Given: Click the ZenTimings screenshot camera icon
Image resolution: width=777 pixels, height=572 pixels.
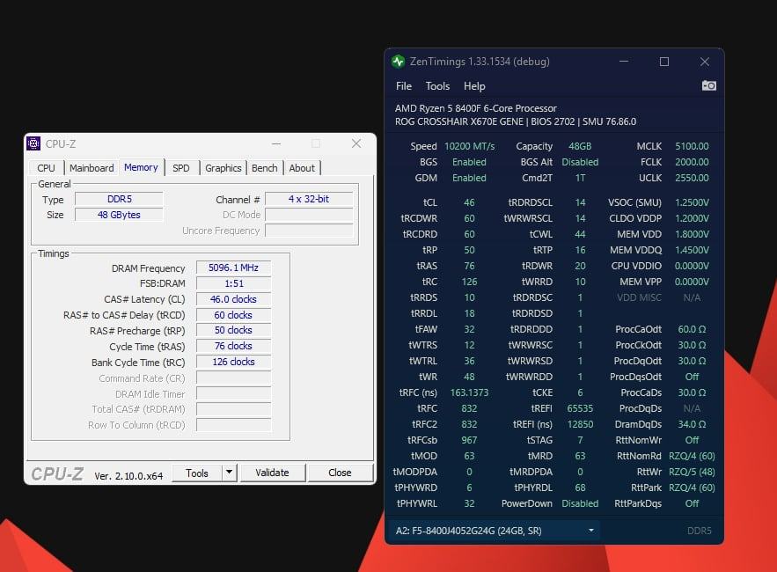Looking at the screenshot, I should click(x=708, y=85).
